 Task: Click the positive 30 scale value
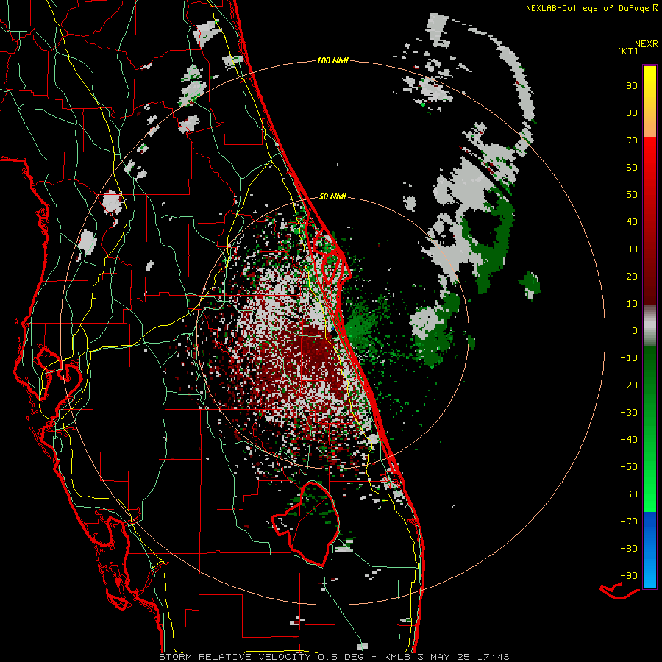(632, 249)
